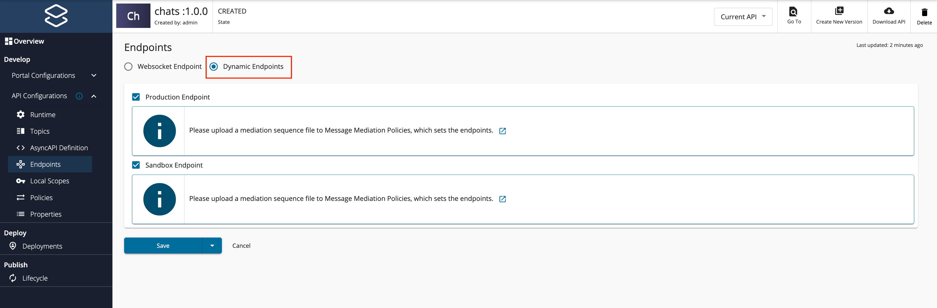Screen dimensions: 937x308
Task: Select the Websocket Endpoint radio button
Action: 128,66
